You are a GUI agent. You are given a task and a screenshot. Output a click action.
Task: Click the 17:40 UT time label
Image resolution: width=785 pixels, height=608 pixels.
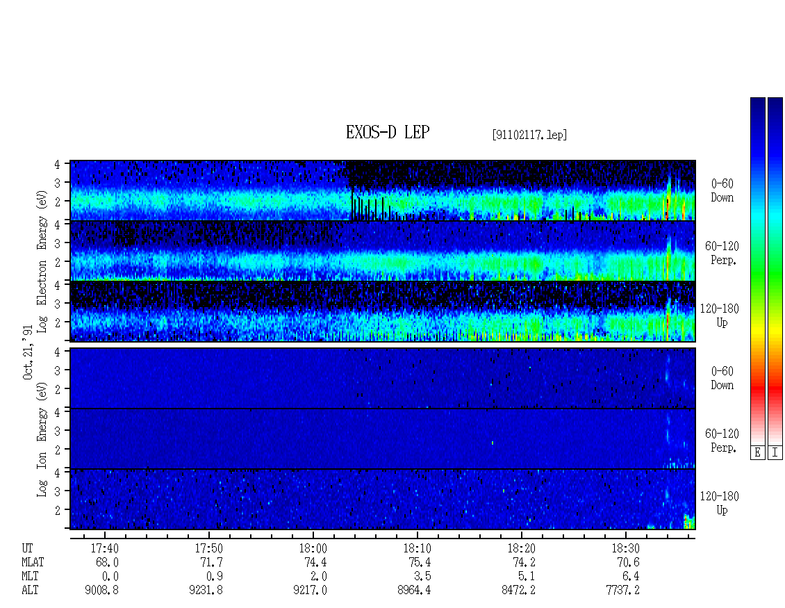click(105, 548)
